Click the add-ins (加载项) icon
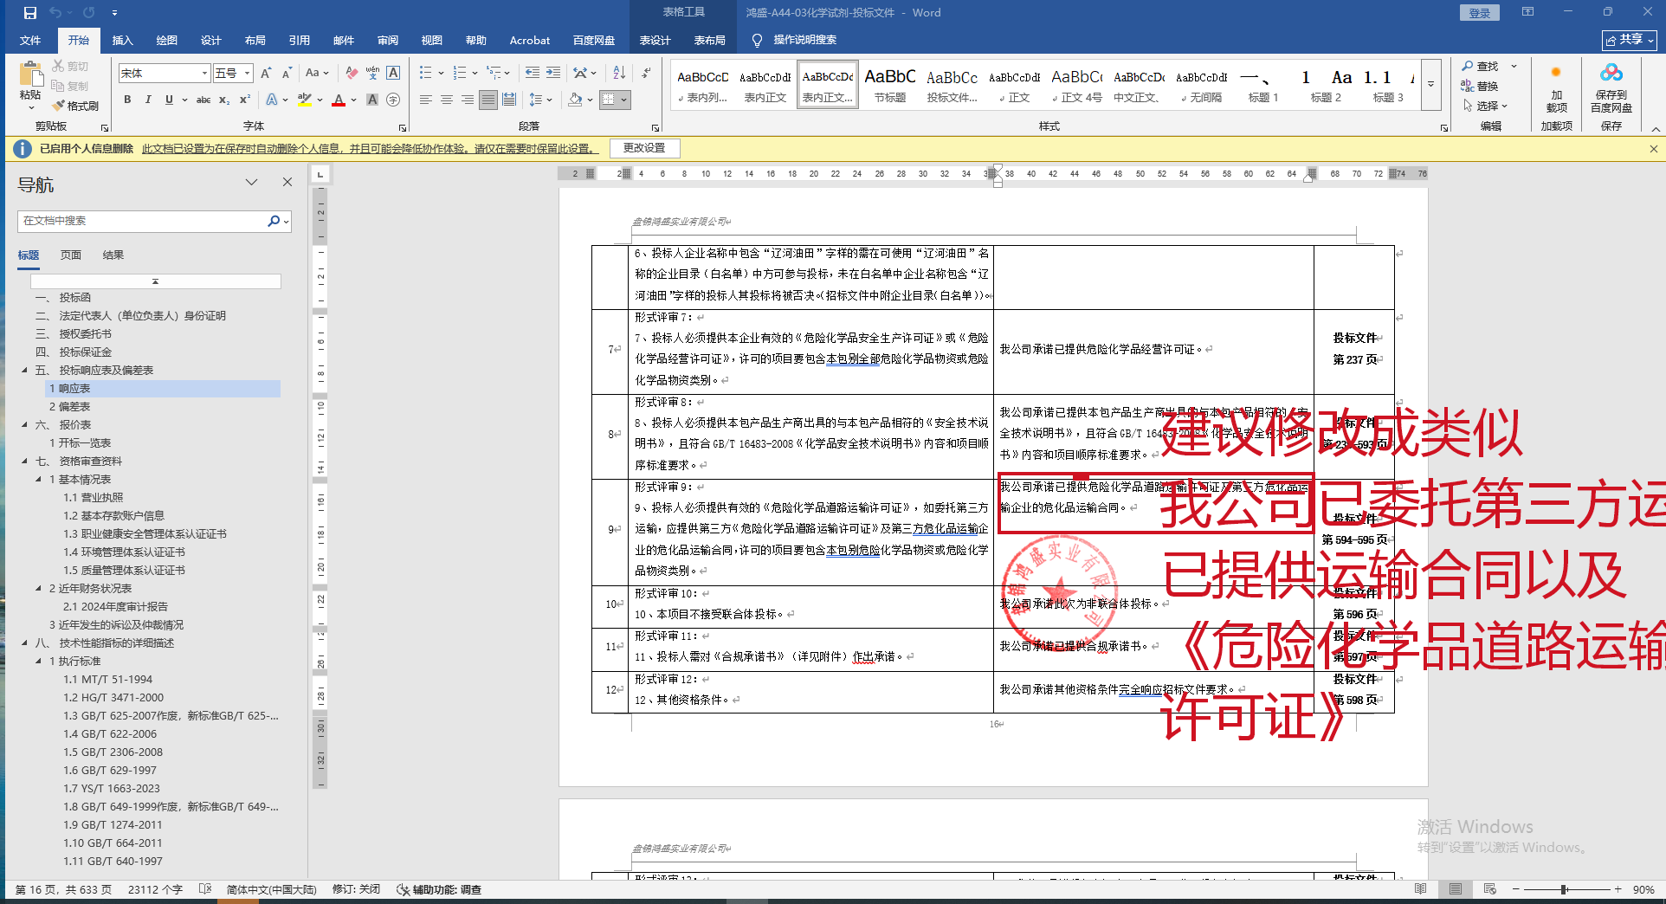Viewport: 1666px width, 904px height. pos(1557,87)
